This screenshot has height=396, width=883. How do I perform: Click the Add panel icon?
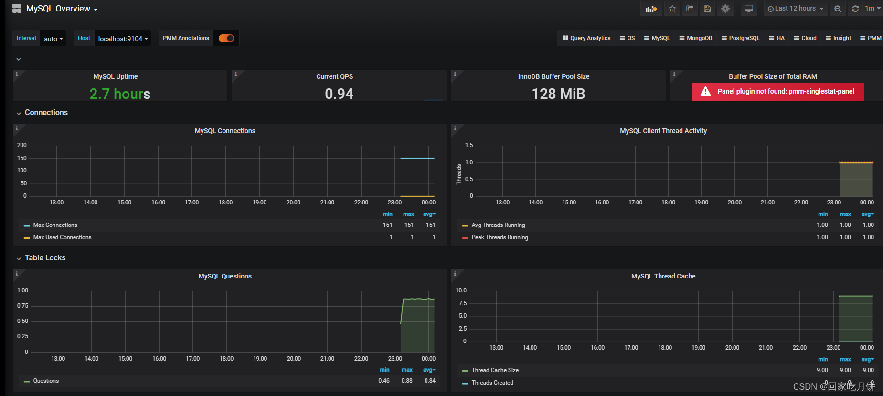(651, 9)
